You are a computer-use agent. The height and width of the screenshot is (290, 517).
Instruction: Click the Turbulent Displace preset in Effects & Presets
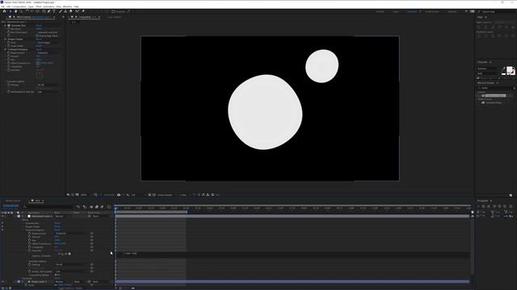coord(495,96)
